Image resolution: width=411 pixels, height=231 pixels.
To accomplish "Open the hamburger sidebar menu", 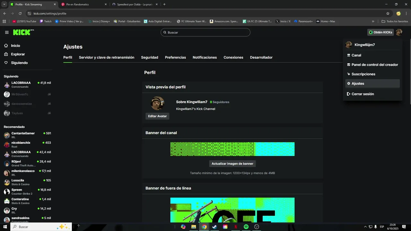I will pos(7,32).
